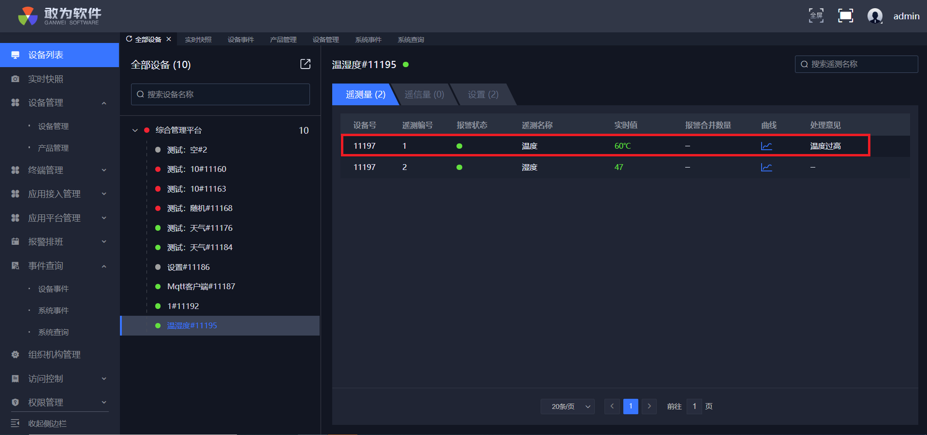Switch to the 设备事件 top tab
The image size is (927, 435).
(x=241, y=40)
